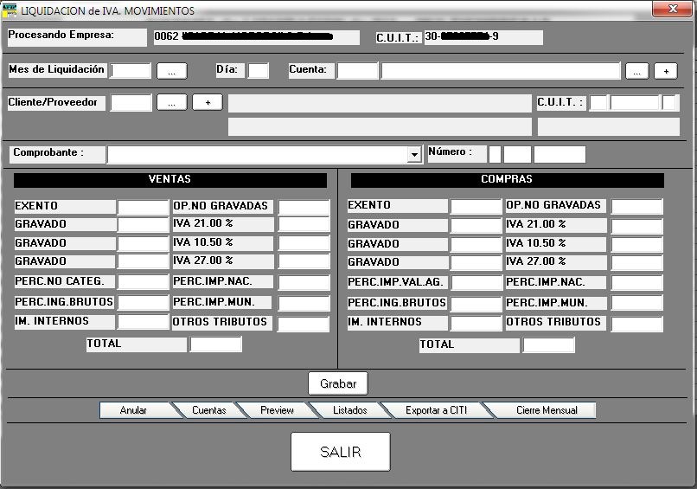This screenshot has height=489, width=697.
Task: Click the Ventas TOTAL field
Action: [215, 344]
